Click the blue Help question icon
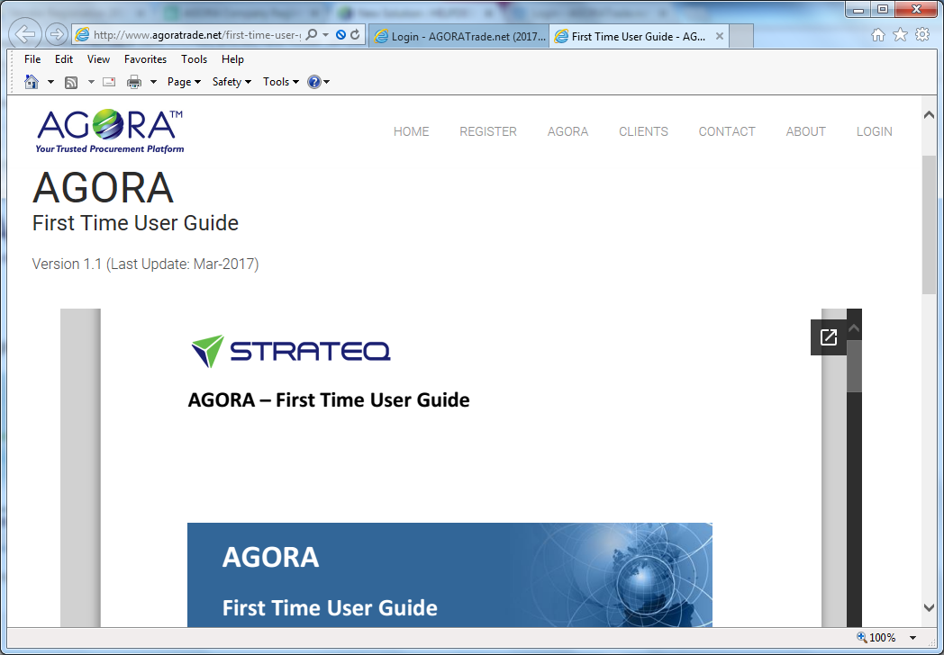 (x=314, y=82)
